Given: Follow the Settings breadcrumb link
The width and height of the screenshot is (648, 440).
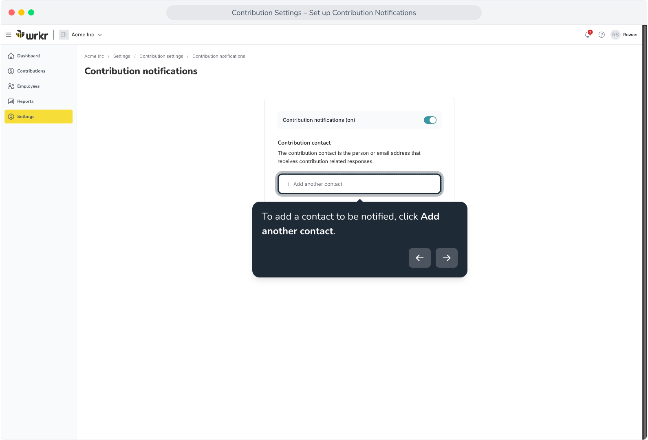Looking at the screenshot, I should [121, 56].
